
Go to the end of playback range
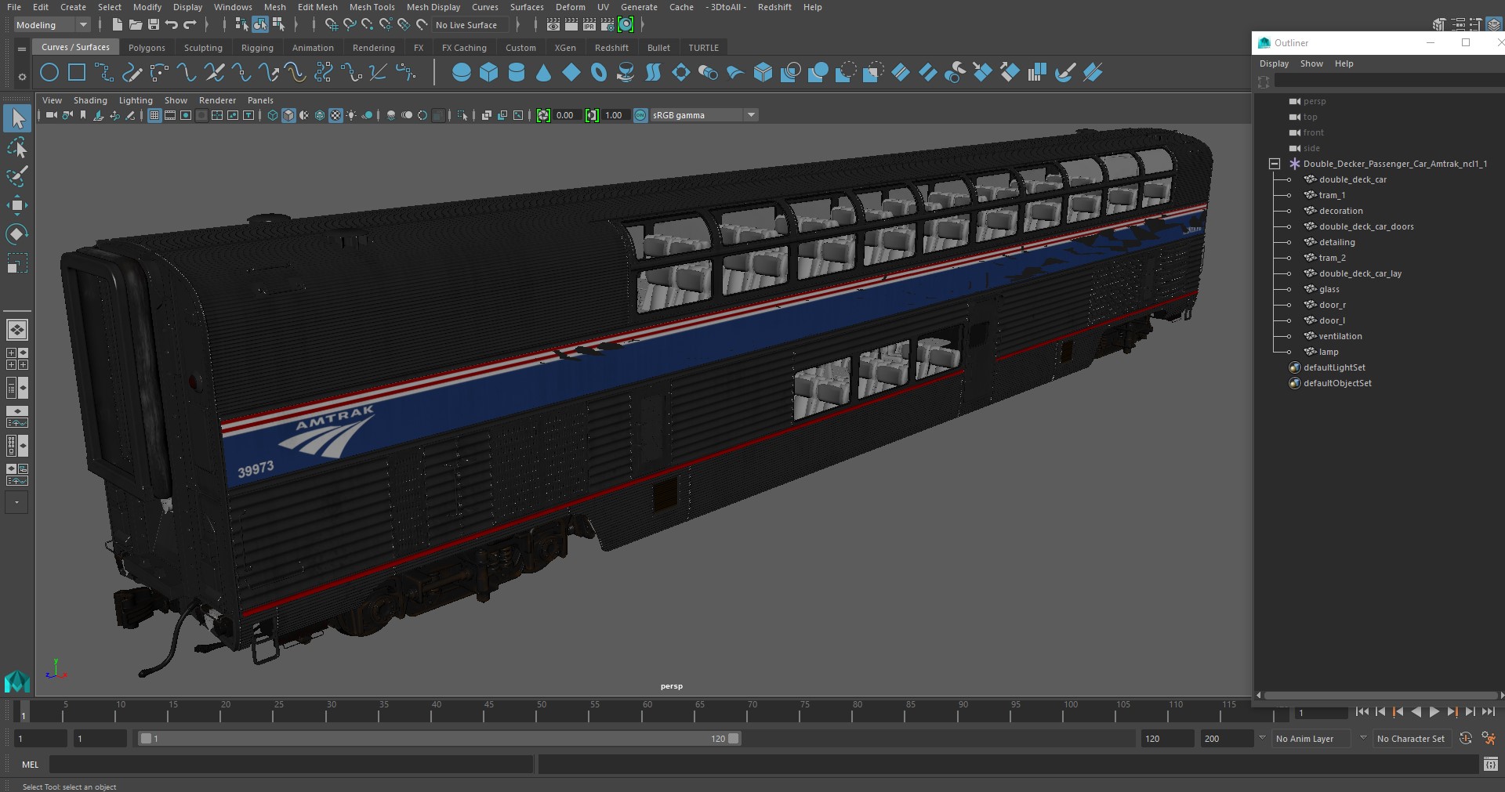[1488, 712]
